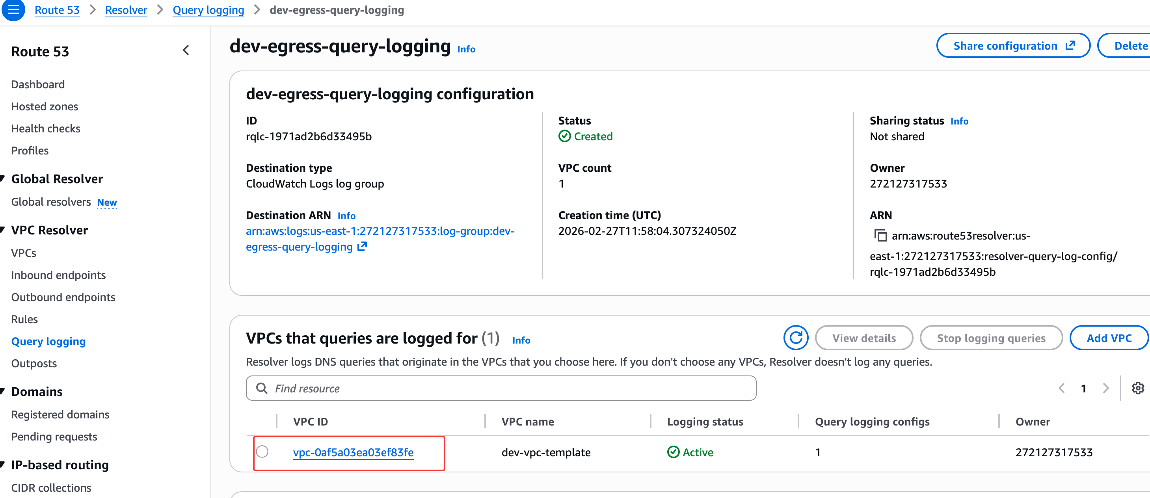Collapse the VPC Resolver section
This screenshot has height=498, width=1150.
point(3,230)
